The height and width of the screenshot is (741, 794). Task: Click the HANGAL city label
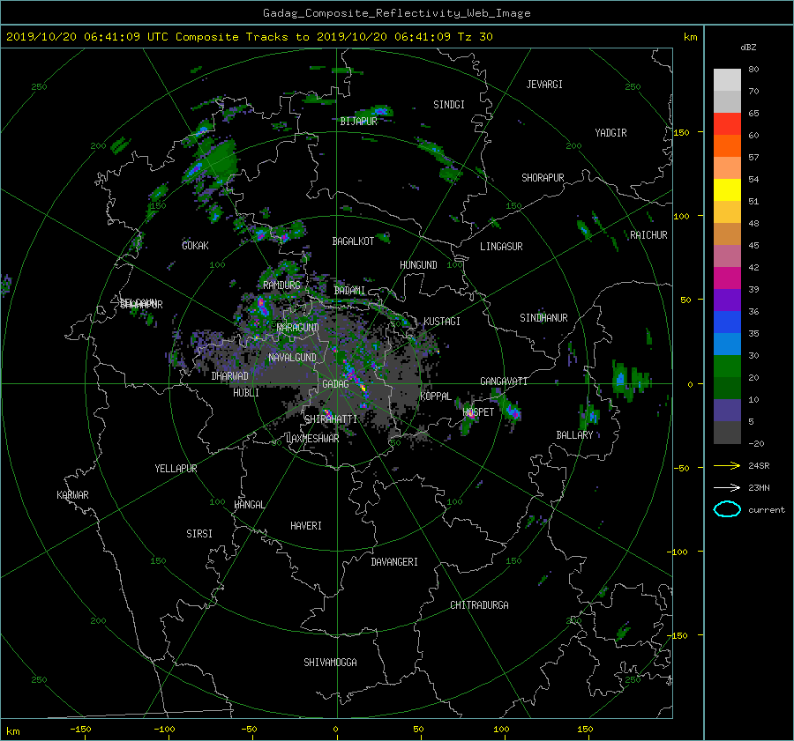(x=249, y=505)
